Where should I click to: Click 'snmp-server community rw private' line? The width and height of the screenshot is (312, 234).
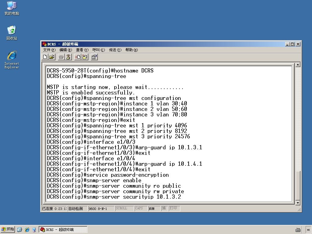[115, 191]
